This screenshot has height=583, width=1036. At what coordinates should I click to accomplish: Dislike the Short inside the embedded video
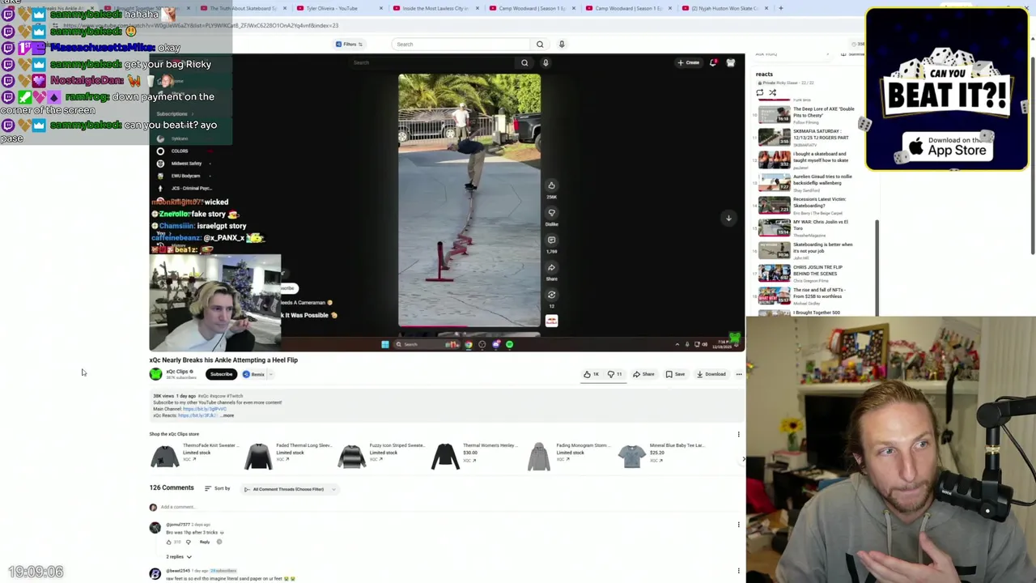pos(551,213)
